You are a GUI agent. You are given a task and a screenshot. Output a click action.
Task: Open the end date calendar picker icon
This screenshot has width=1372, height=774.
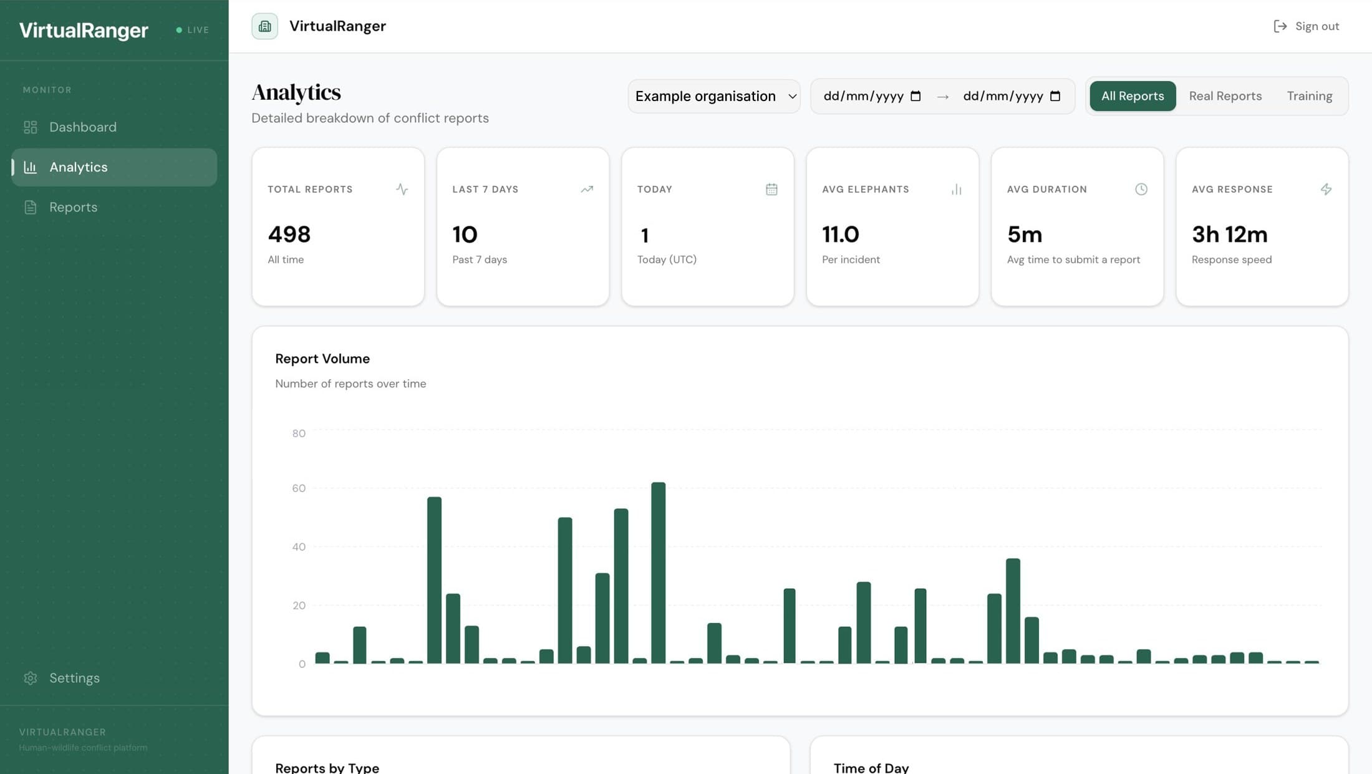pyautogui.click(x=1055, y=96)
